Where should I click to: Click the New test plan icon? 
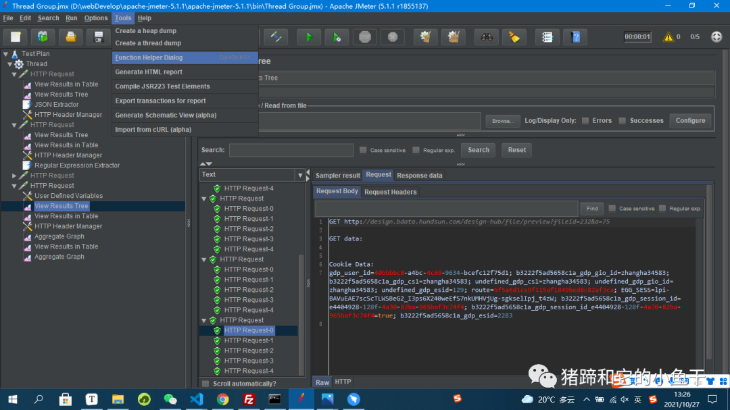click(x=16, y=37)
